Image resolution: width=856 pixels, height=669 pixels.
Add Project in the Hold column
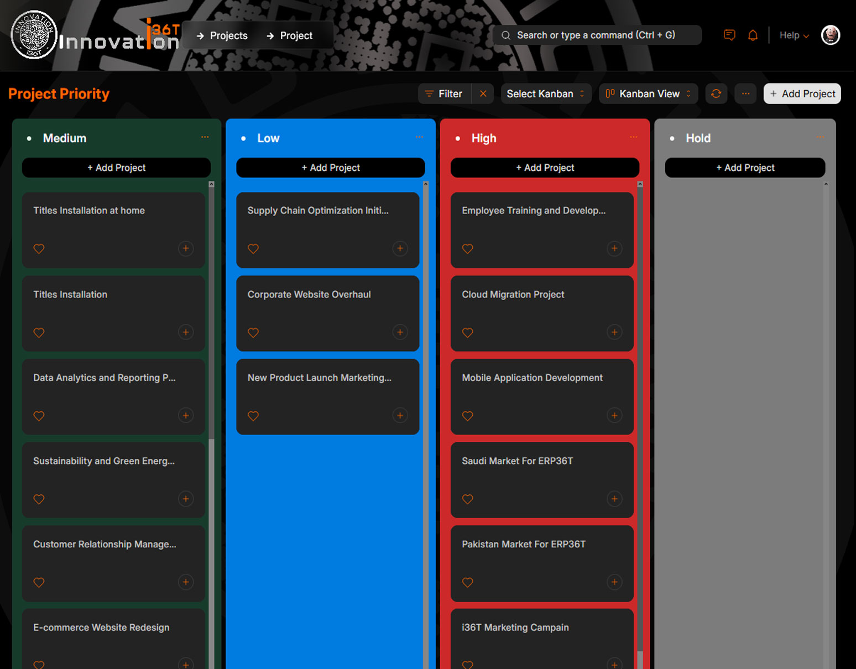745,168
